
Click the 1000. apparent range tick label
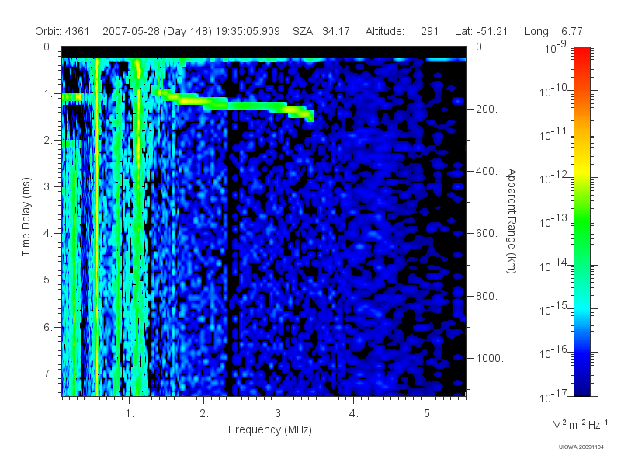(x=490, y=358)
